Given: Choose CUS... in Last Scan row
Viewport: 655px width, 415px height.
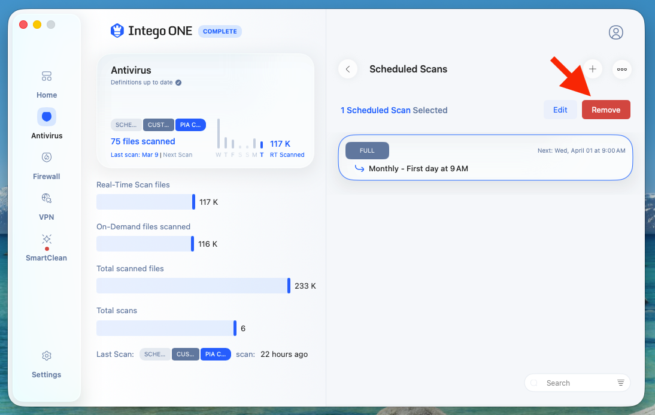Looking at the screenshot, I should pos(186,354).
